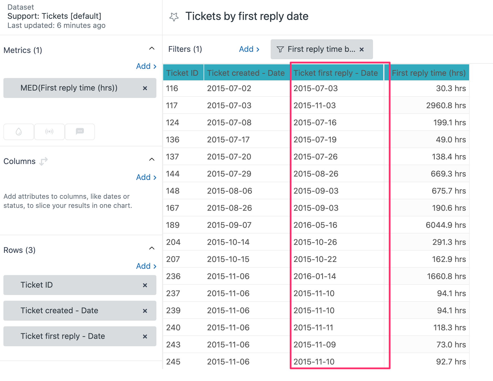Collapse the Columns section
Viewport: 493px width, 381px height.
[x=152, y=159]
